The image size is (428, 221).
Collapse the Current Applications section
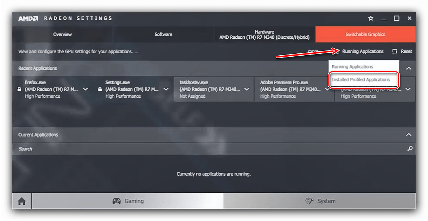[x=408, y=134]
